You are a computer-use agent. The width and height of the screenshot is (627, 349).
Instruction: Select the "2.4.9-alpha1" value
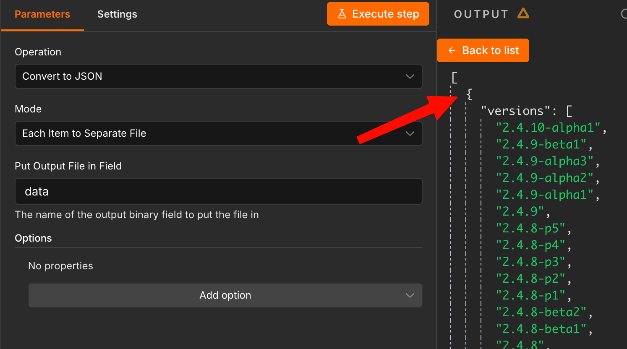(x=545, y=195)
